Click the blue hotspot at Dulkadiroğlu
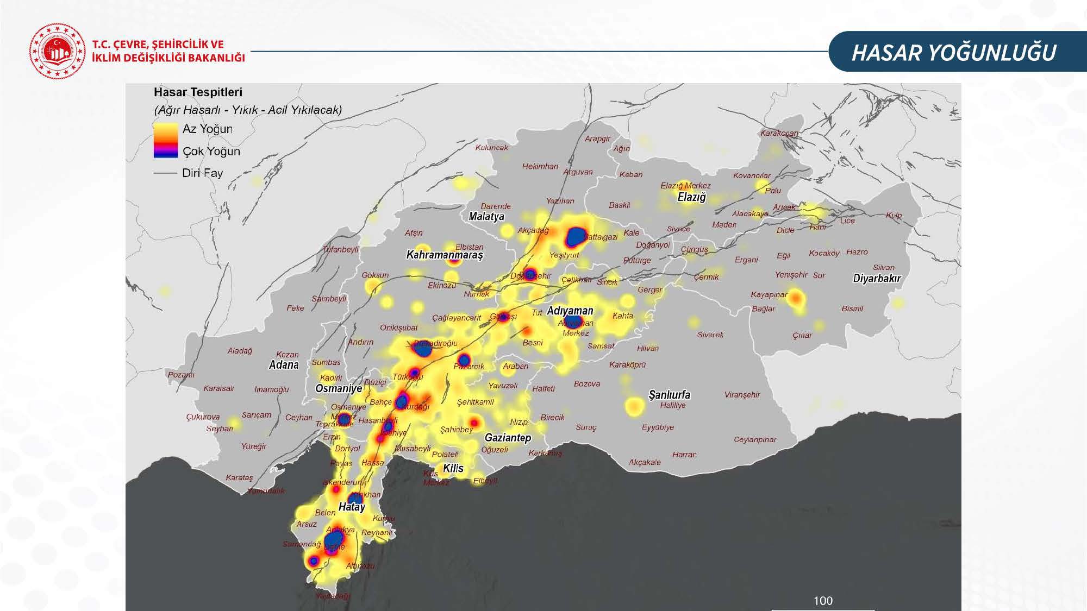 point(422,349)
